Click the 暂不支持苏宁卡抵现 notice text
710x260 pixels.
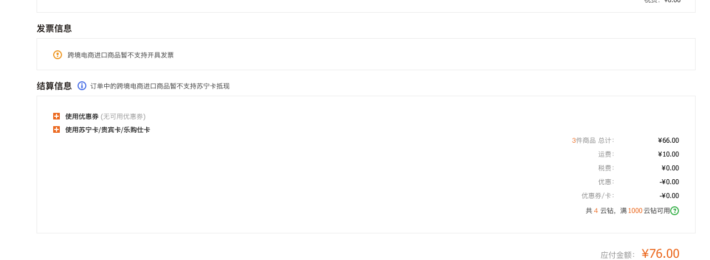pyautogui.click(x=160, y=86)
